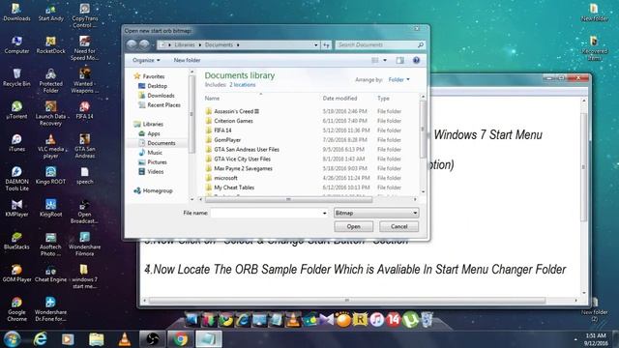619x348 pixels.
Task: Sort by the Name column header
Action: 212,99
